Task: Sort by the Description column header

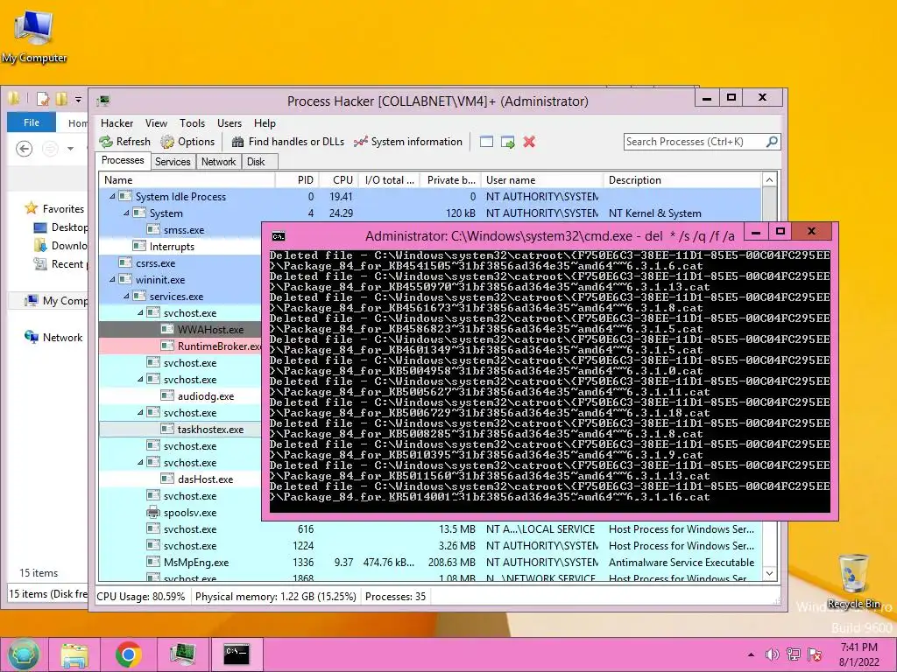Action: click(x=682, y=180)
